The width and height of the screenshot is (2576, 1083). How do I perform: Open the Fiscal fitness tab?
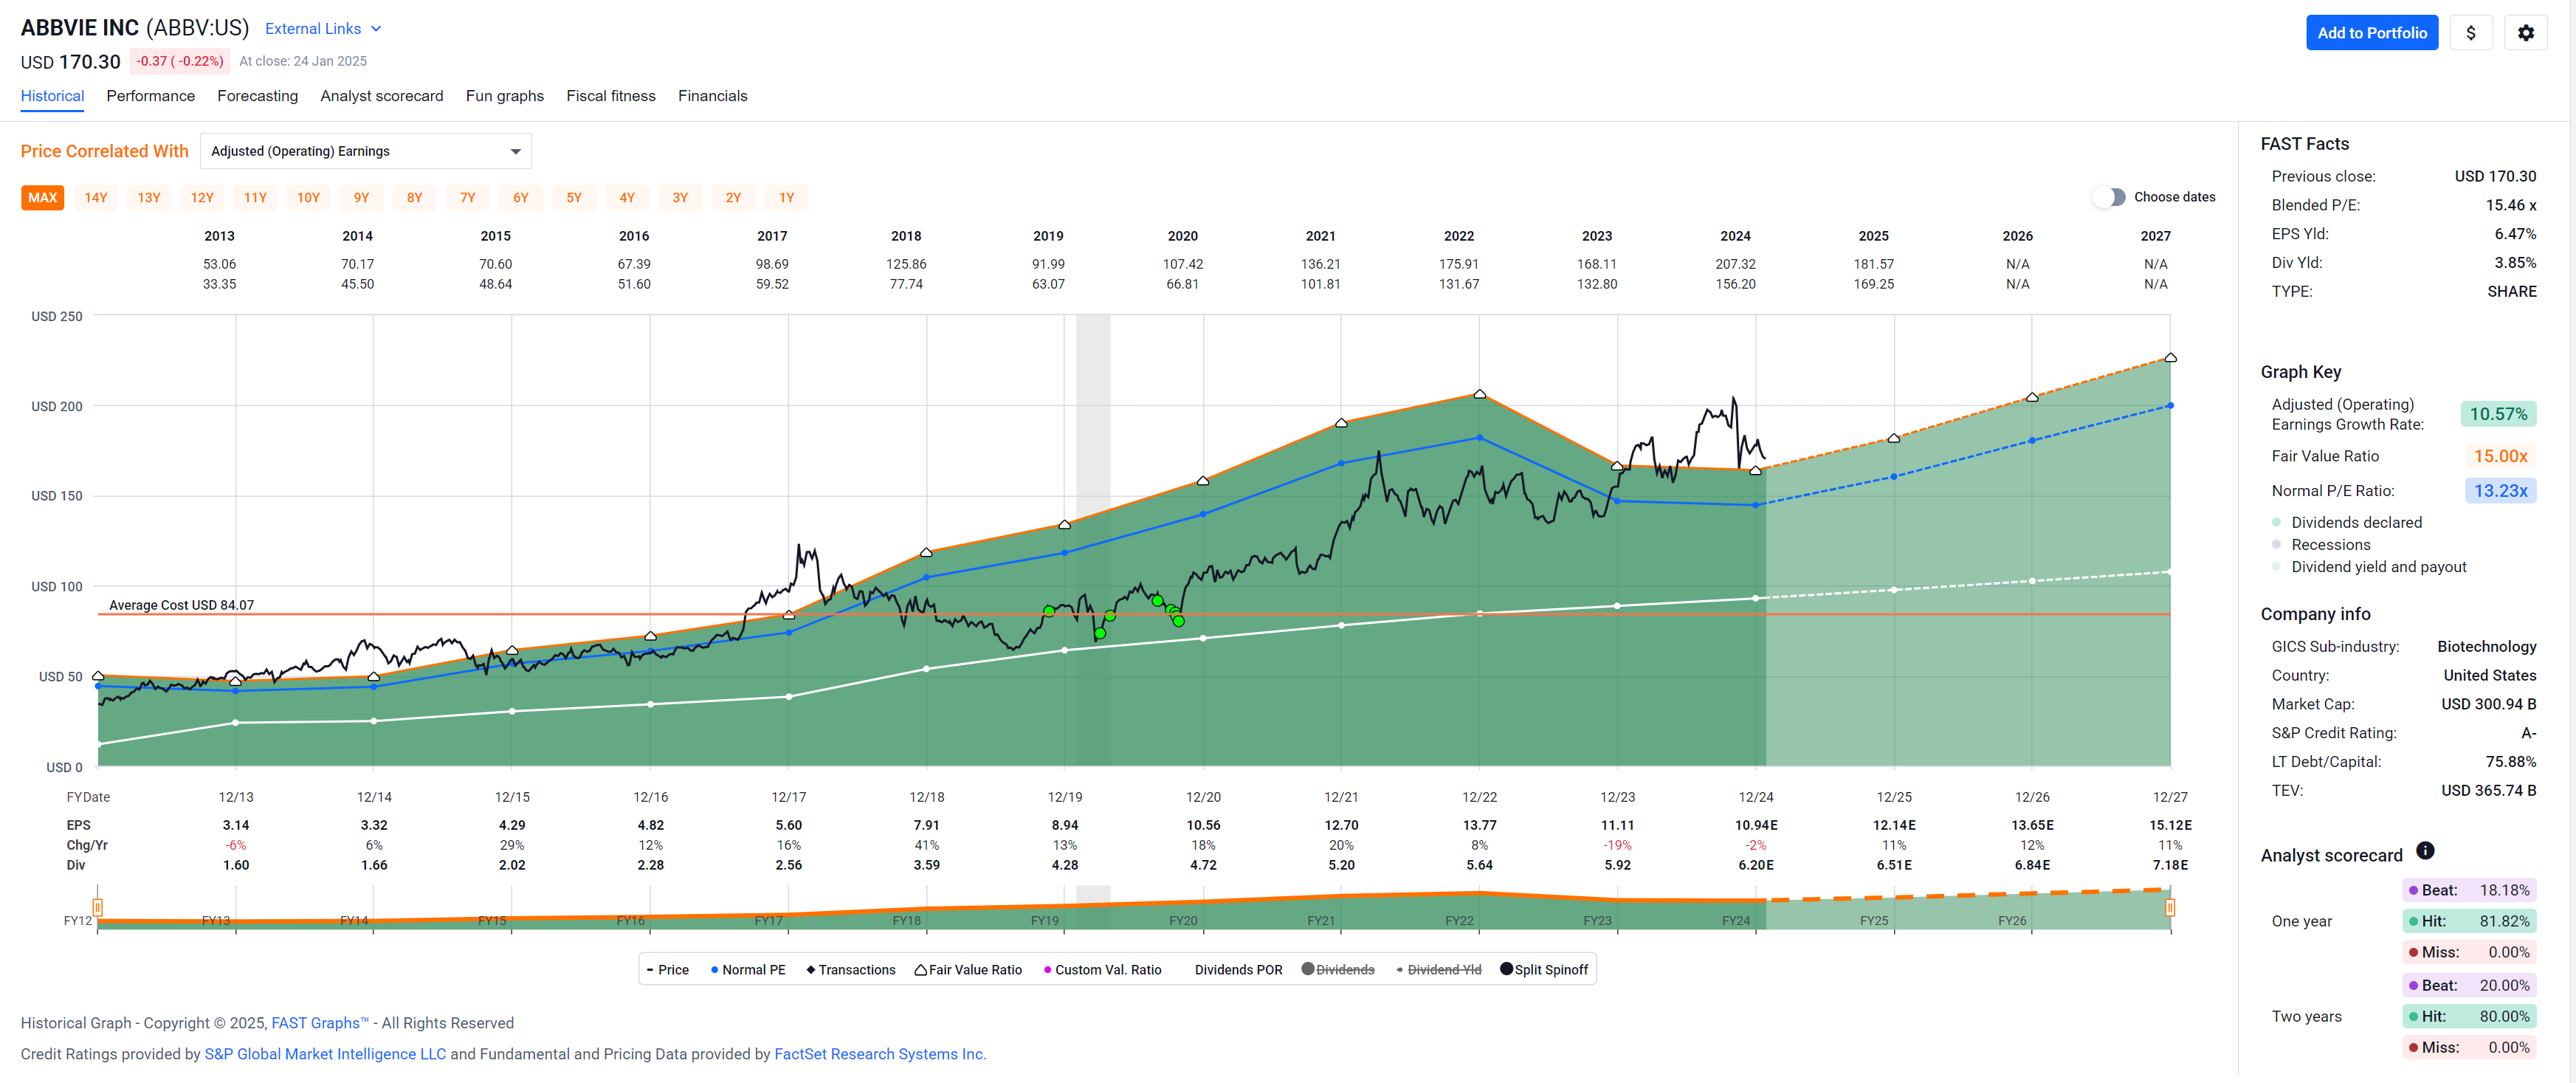(611, 96)
